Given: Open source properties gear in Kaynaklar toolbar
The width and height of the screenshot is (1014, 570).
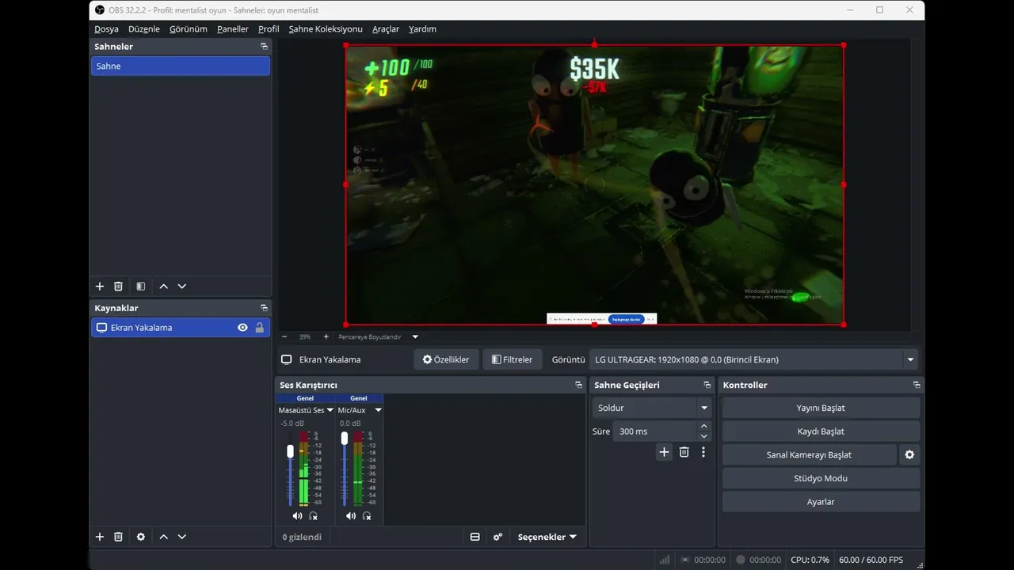Looking at the screenshot, I should pos(140,537).
